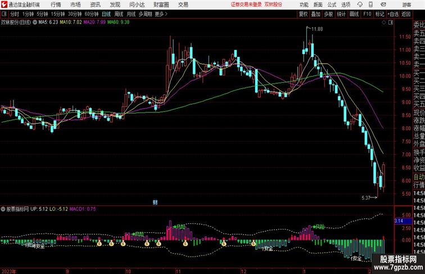Select the 月线 monthly chart tab
Image resolution: width=425 pixels, height=274 pixels.
tap(131, 14)
